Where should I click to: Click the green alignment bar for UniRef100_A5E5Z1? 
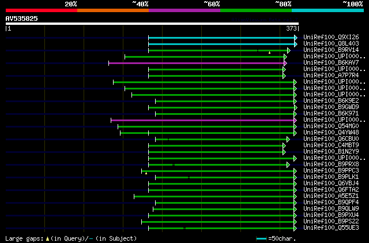point(214,197)
